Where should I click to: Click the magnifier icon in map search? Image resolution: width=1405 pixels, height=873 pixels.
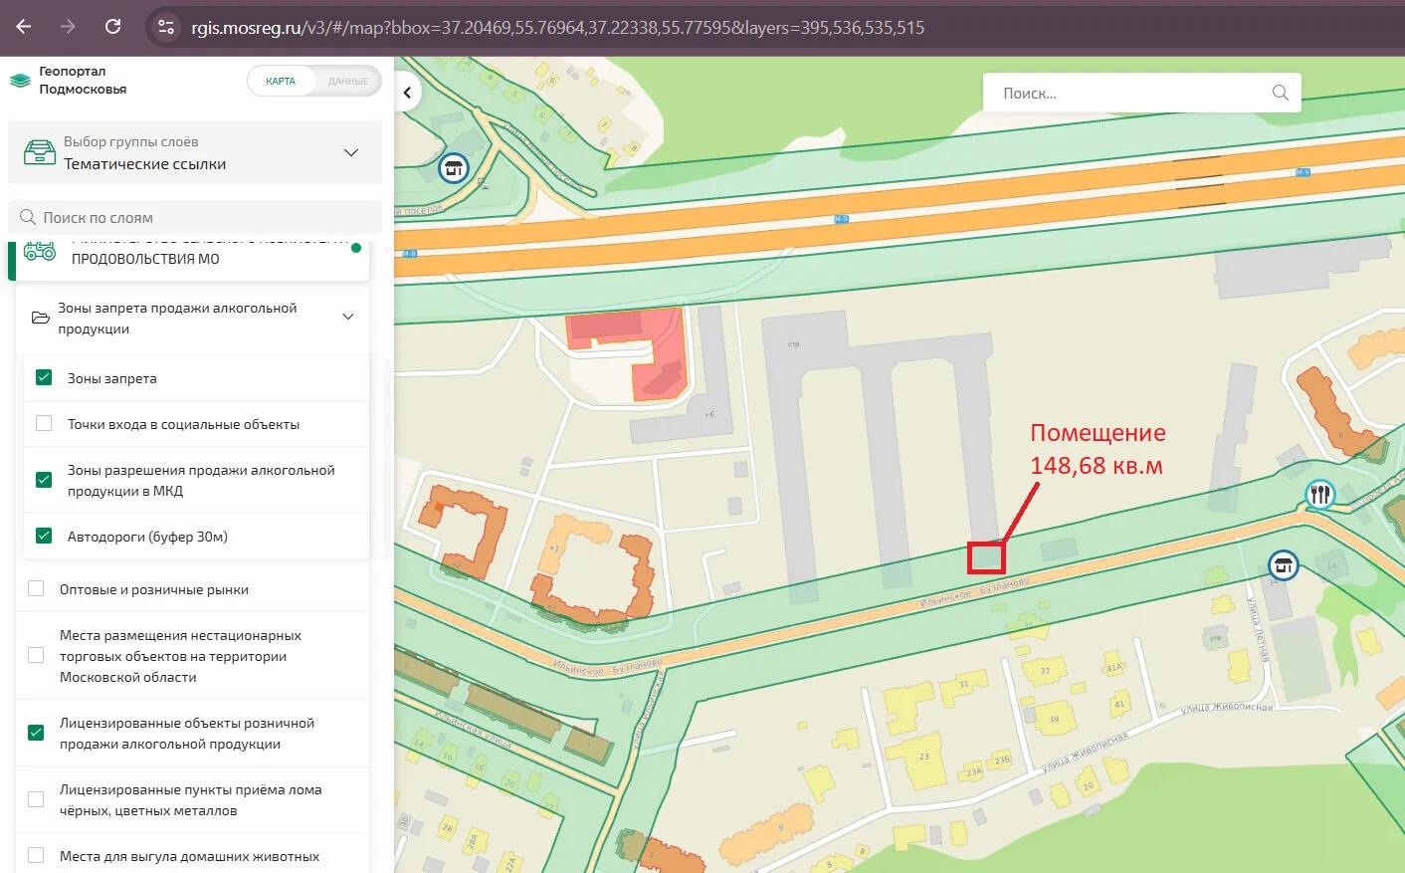click(1280, 93)
